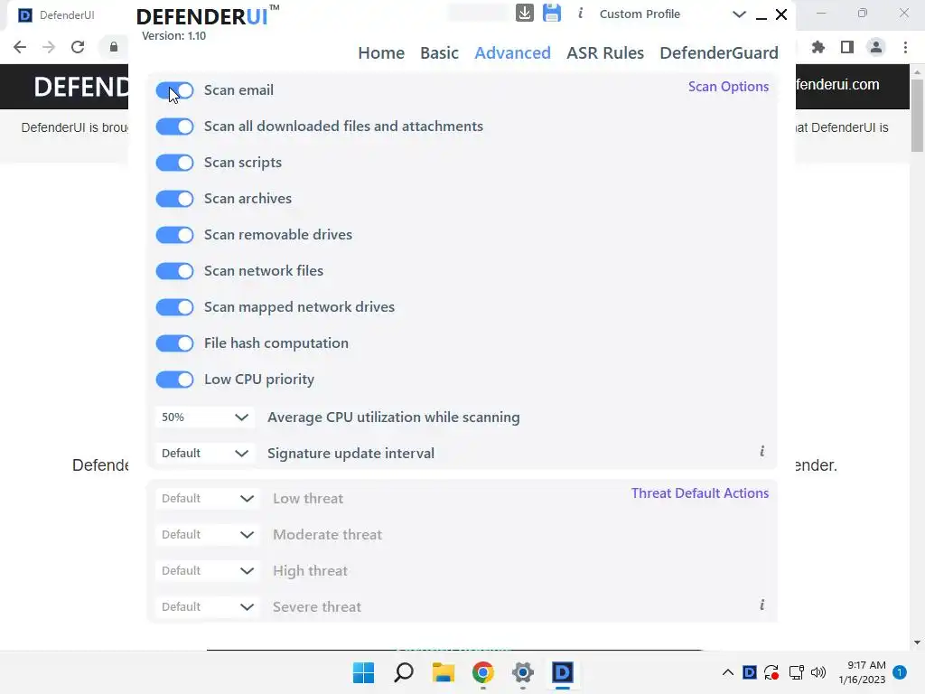The image size is (925, 694).
Task: Open Settings gear from the taskbar
Action: tap(523, 672)
